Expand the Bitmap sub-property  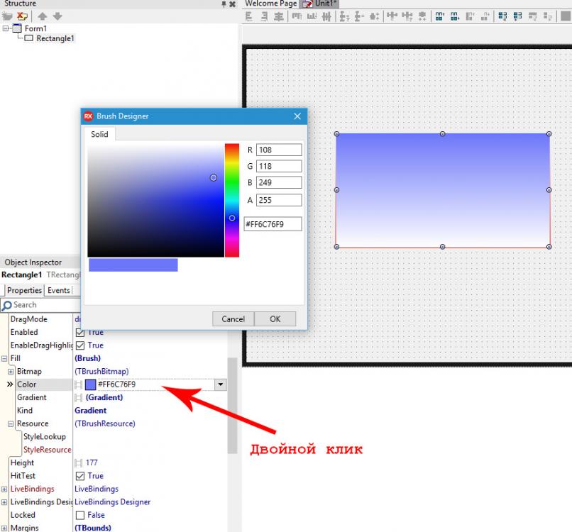tap(11, 372)
